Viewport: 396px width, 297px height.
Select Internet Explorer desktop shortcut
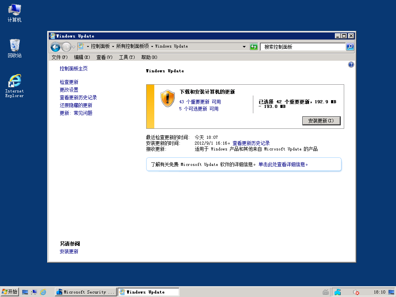pyautogui.click(x=14, y=86)
